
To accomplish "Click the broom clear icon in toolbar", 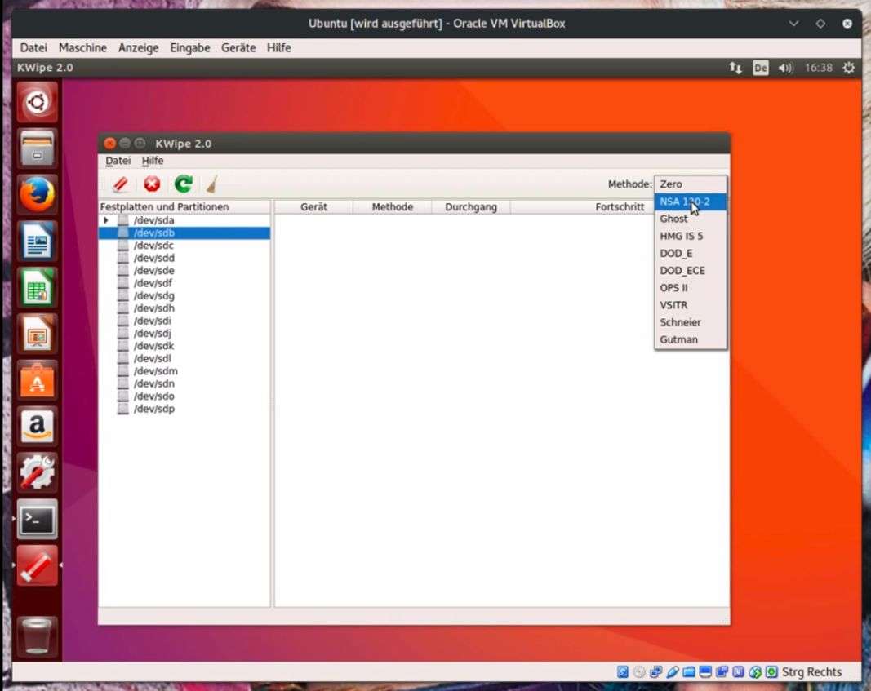I will coord(211,184).
